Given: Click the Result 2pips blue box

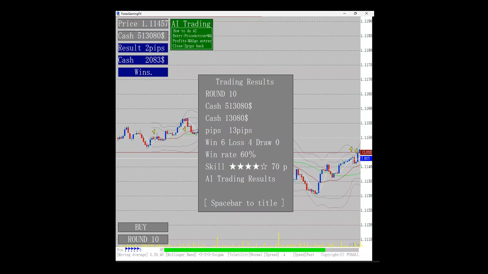Looking at the screenshot, I should tap(143, 48).
